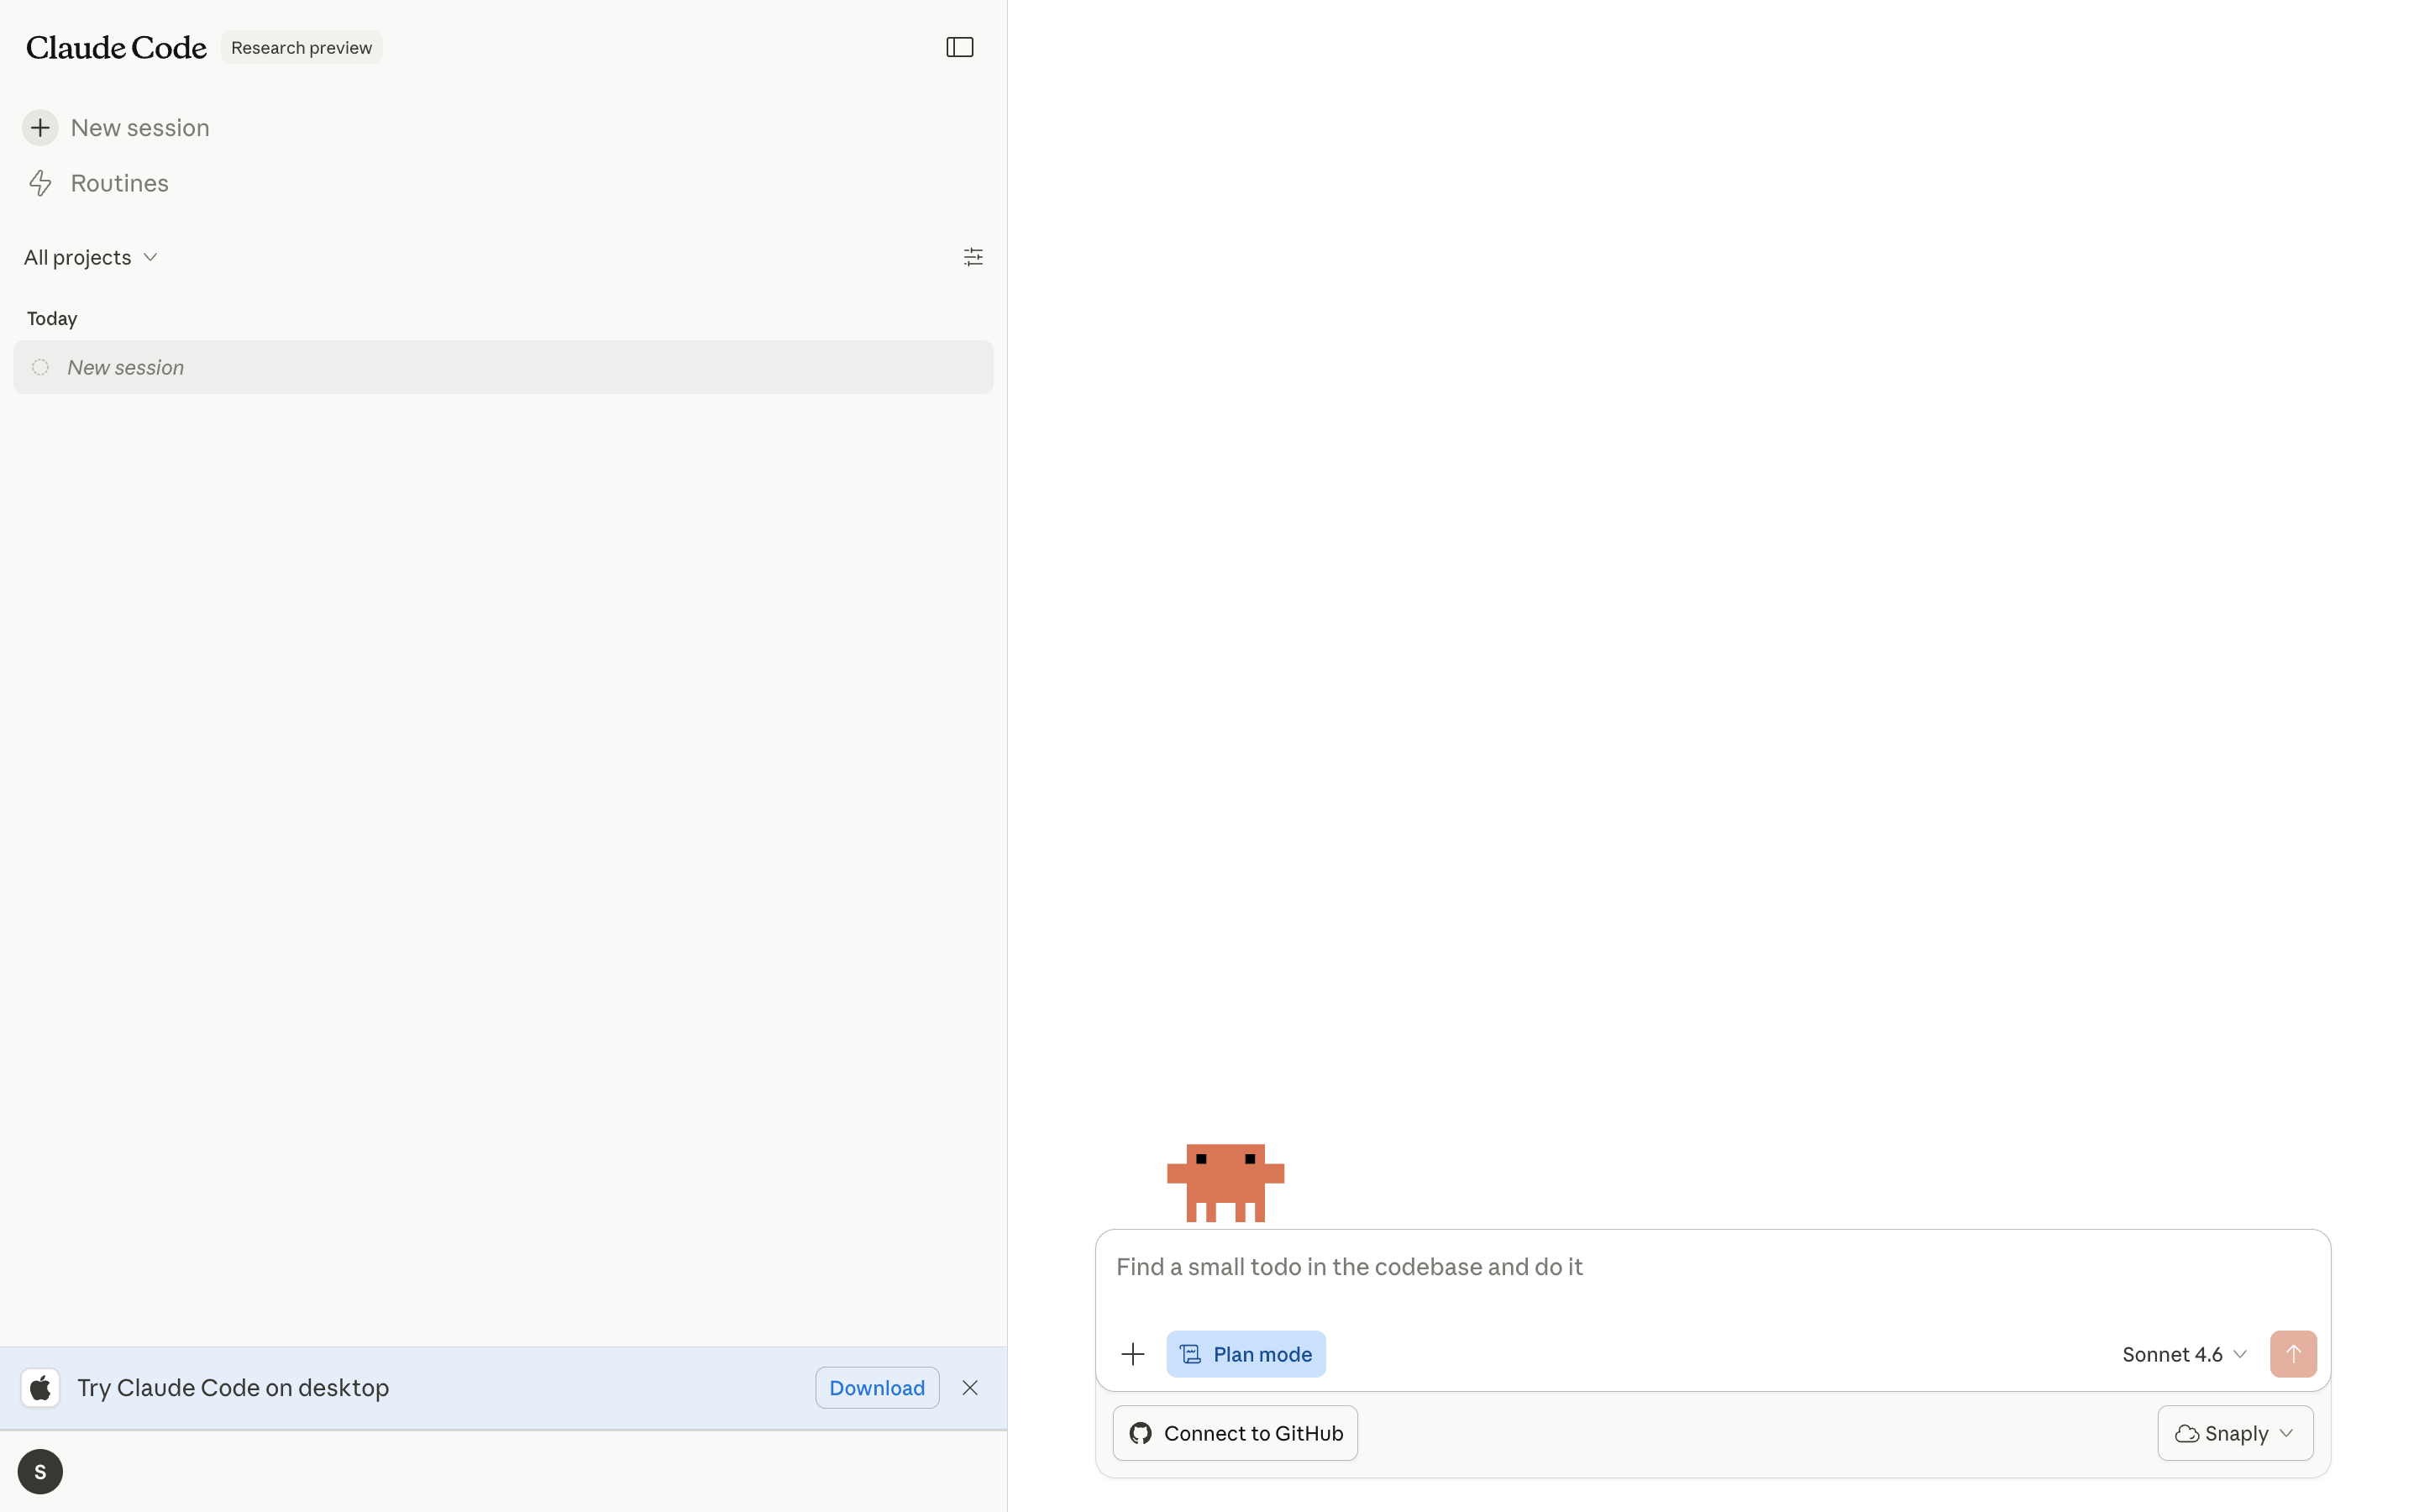Open session filter settings icon
Image resolution: width=2419 pixels, height=1512 pixels.
coord(973,257)
